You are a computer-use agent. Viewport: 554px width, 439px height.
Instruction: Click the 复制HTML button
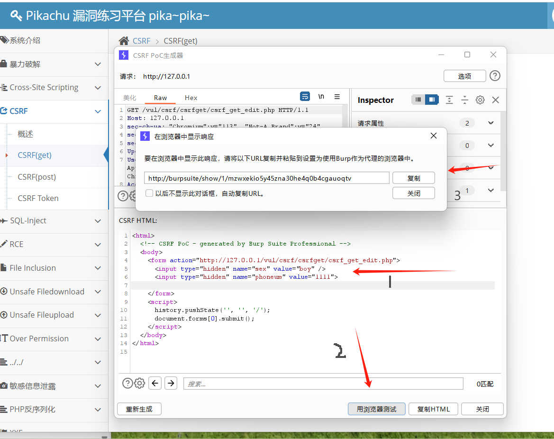pyautogui.click(x=434, y=409)
